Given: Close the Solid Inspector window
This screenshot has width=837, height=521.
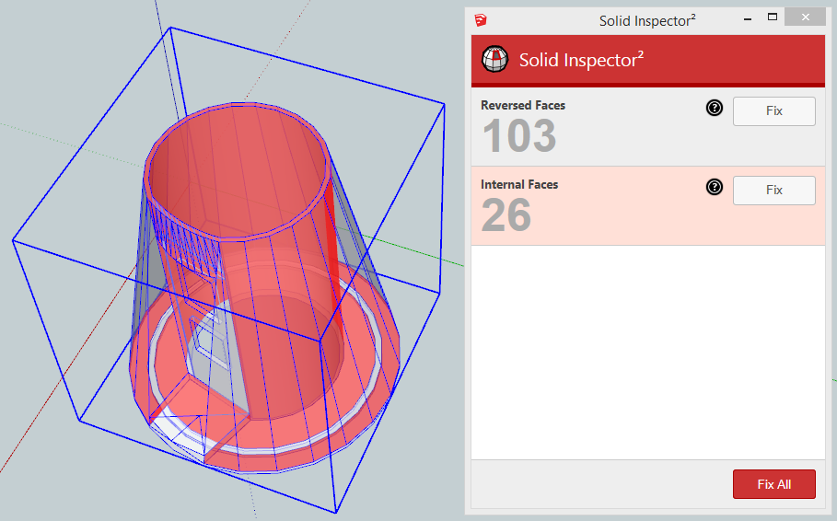Looking at the screenshot, I should [x=807, y=17].
